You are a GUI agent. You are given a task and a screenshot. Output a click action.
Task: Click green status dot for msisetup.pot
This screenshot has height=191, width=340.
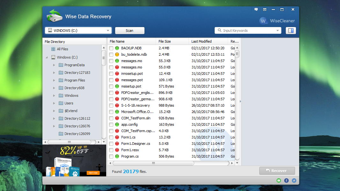point(117,86)
